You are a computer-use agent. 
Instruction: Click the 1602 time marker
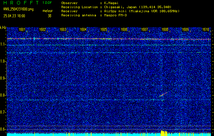coord(43,30)
